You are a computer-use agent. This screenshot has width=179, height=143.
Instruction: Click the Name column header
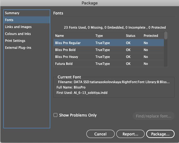click(60, 36)
